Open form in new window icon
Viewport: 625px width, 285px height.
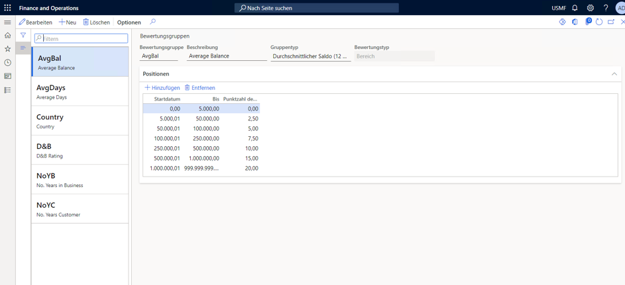pyautogui.click(x=611, y=22)
